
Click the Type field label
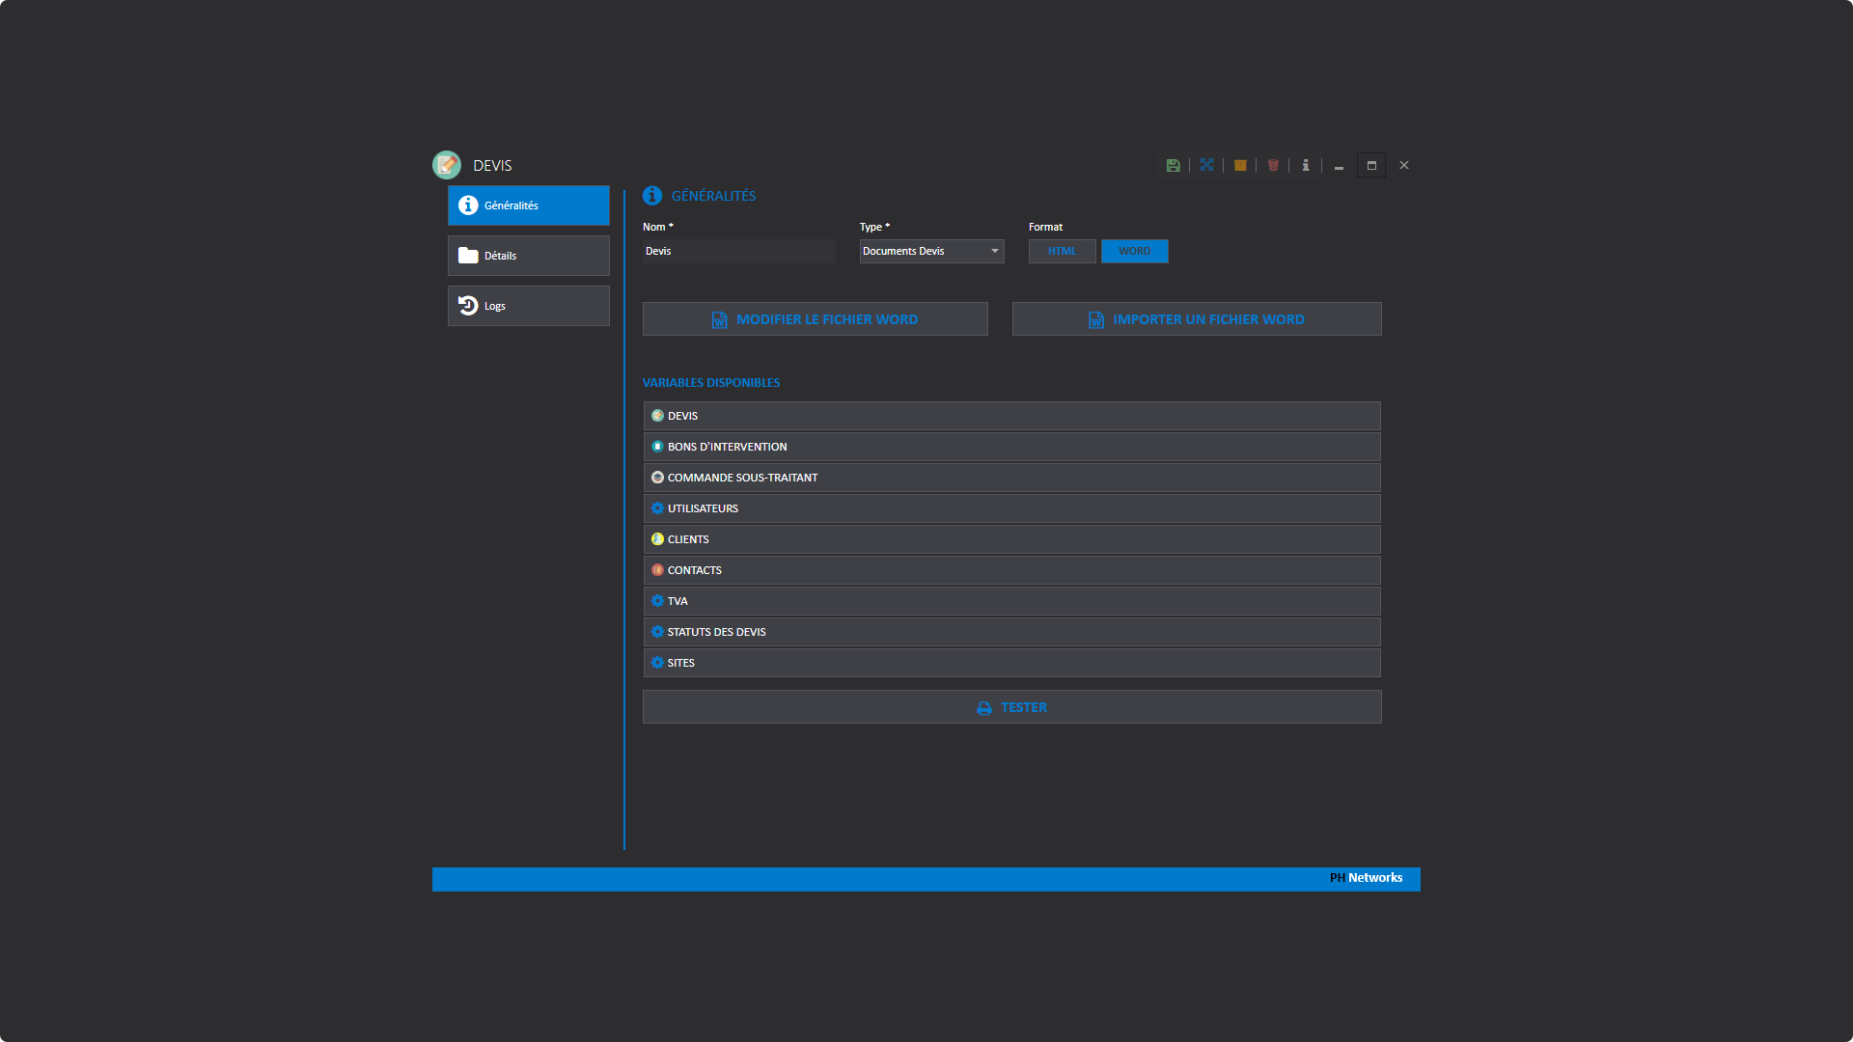coord(874,227)
